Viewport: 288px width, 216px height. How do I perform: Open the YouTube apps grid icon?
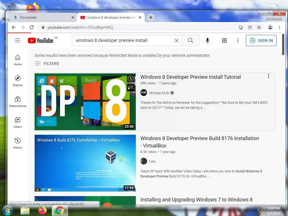pyautogui.click(x=224, y=40)
